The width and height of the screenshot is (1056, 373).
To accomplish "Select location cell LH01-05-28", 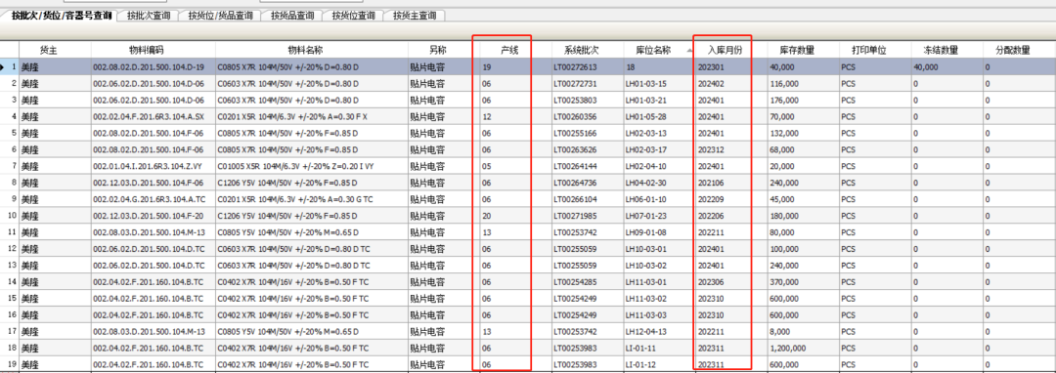I will [646, 117].
